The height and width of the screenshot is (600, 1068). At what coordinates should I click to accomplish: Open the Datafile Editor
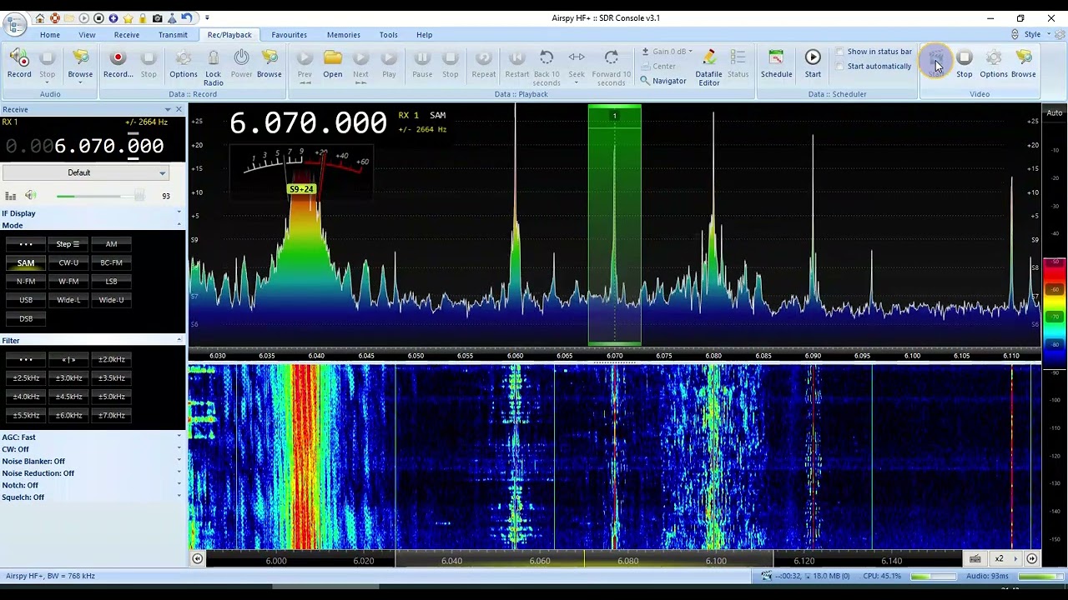click(x=708, y=67)
